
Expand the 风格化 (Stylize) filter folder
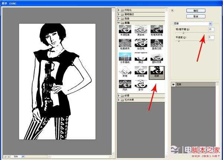119,9
